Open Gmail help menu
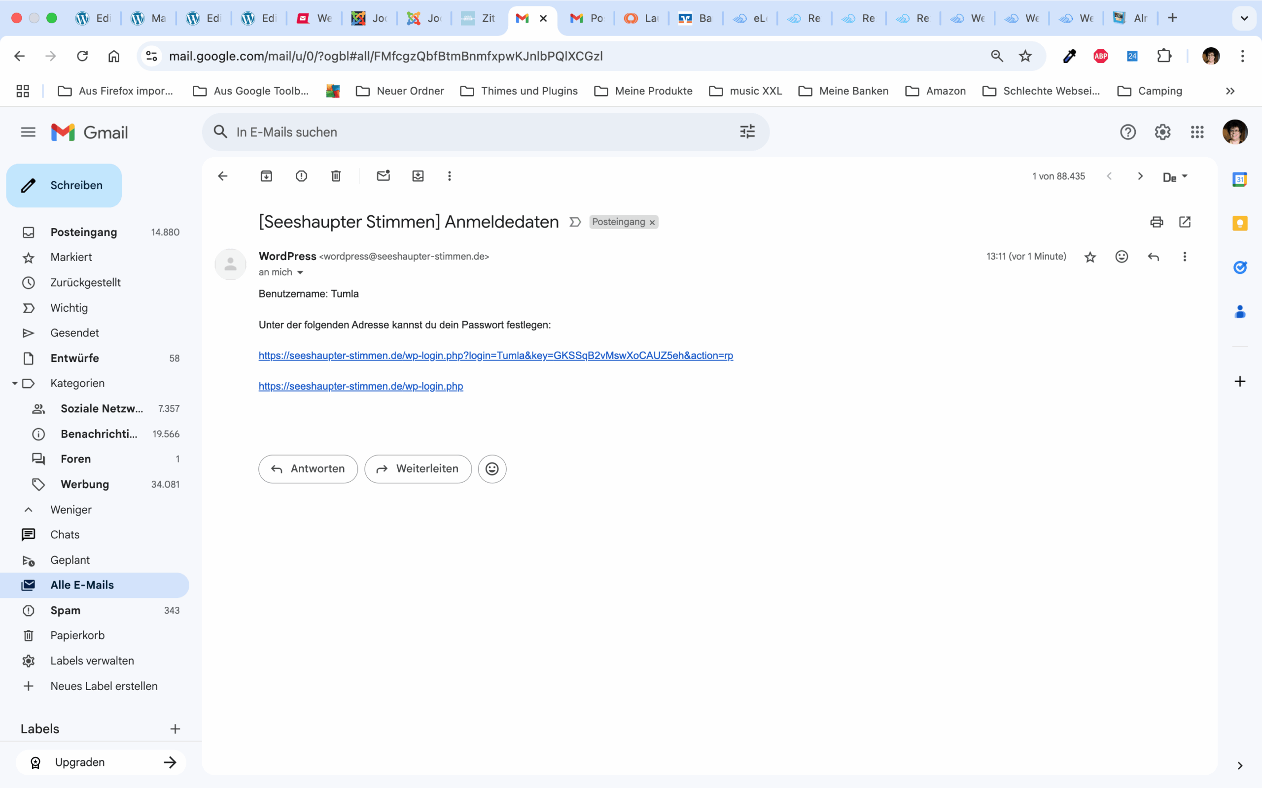Screen dimensions: 1262x788 [1128, 132]
